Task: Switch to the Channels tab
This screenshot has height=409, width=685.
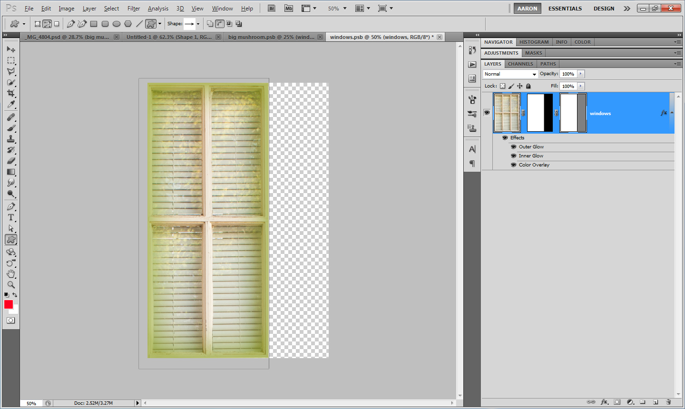Action: [520, 64]
